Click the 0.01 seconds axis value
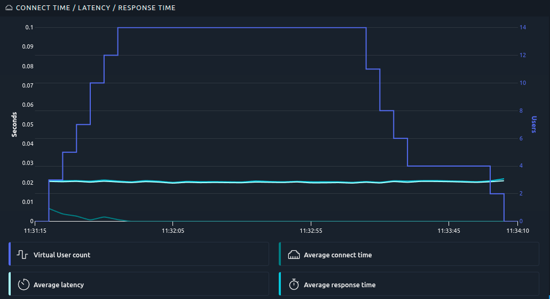Image resolution: width=550 pixels, height=299 pixels. tap(28, 202)
